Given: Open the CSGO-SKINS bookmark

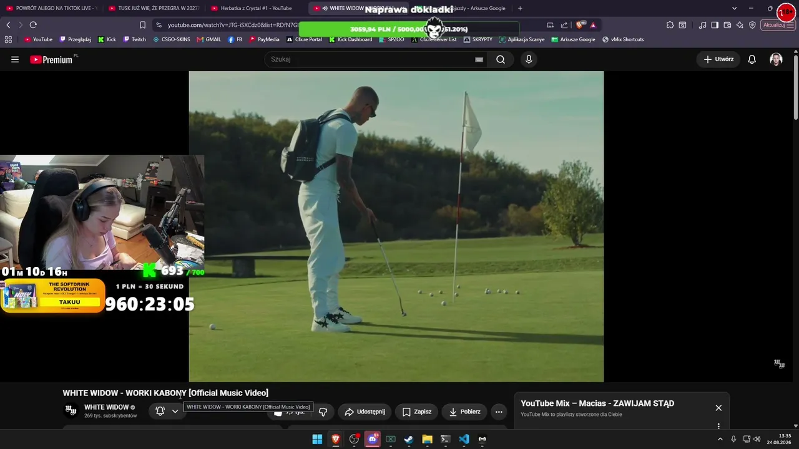Looking at the screenshot, I should [172, 39].
